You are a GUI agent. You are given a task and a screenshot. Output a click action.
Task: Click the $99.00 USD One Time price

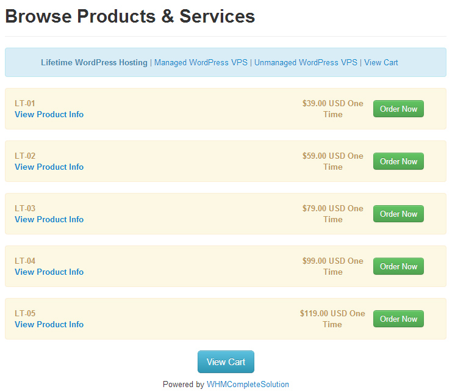332,266
